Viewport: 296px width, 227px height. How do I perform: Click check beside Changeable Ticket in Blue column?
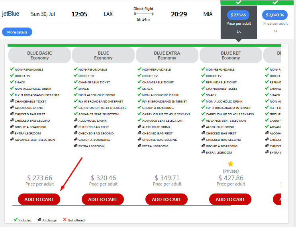(76, 82)
